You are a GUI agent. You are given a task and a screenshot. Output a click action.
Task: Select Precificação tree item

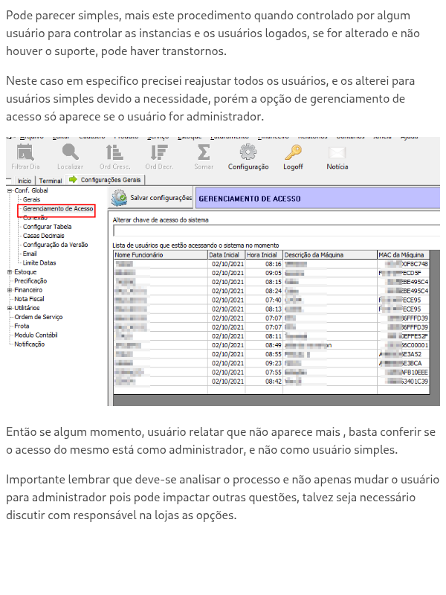(30, 281)
